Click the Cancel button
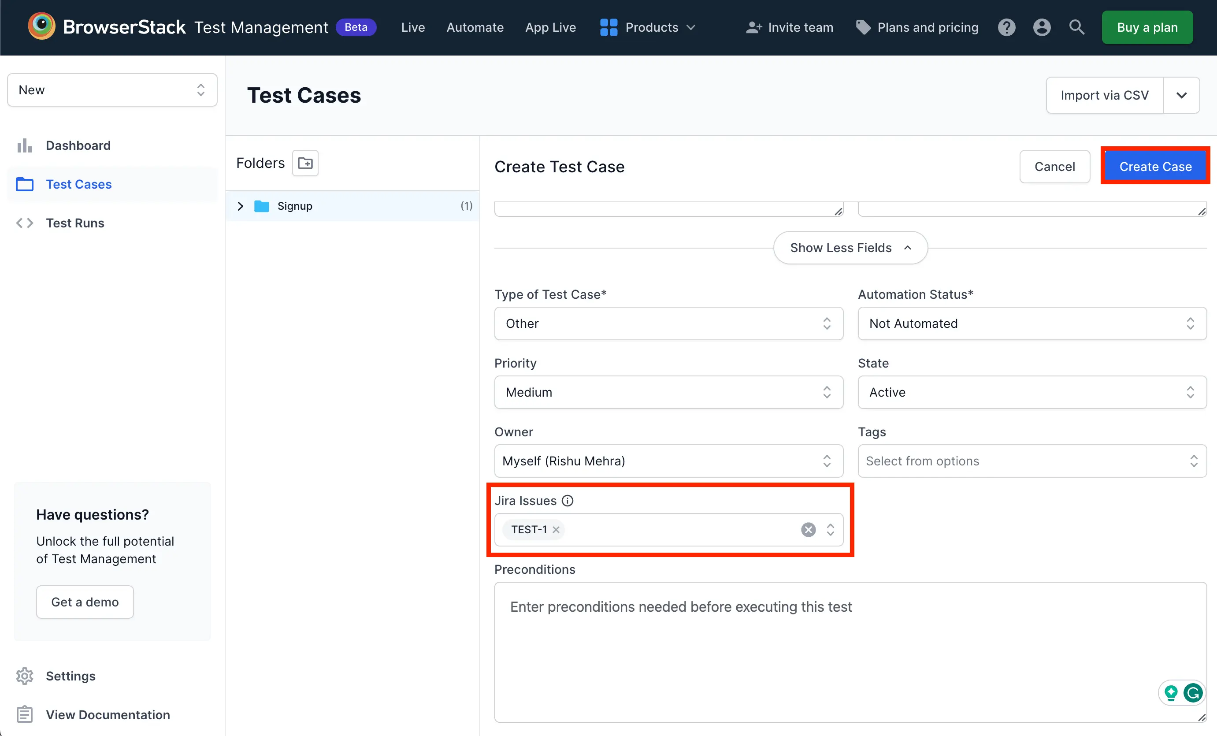 tap(1055, 165)
